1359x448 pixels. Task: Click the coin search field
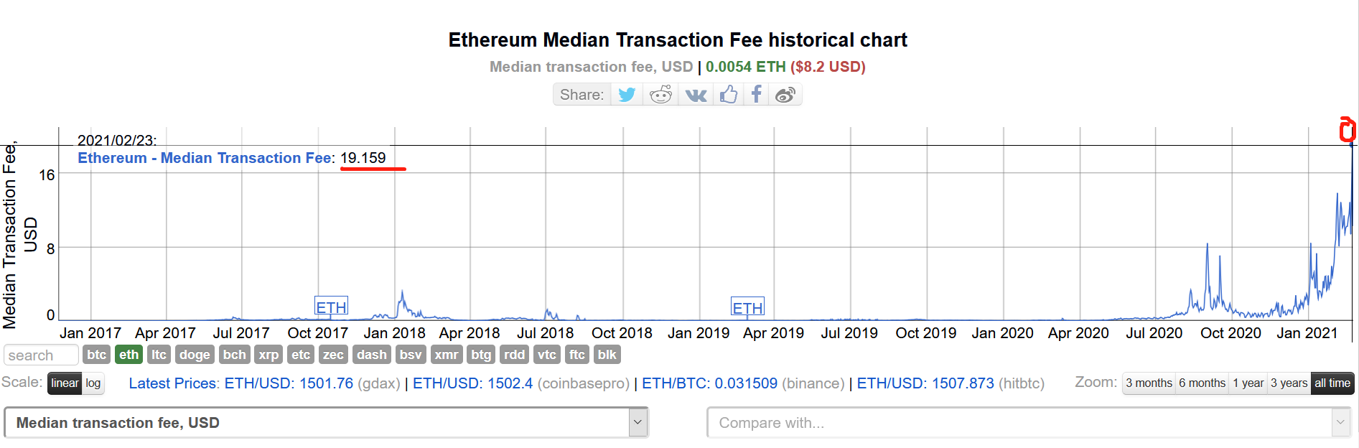(41, 355)
